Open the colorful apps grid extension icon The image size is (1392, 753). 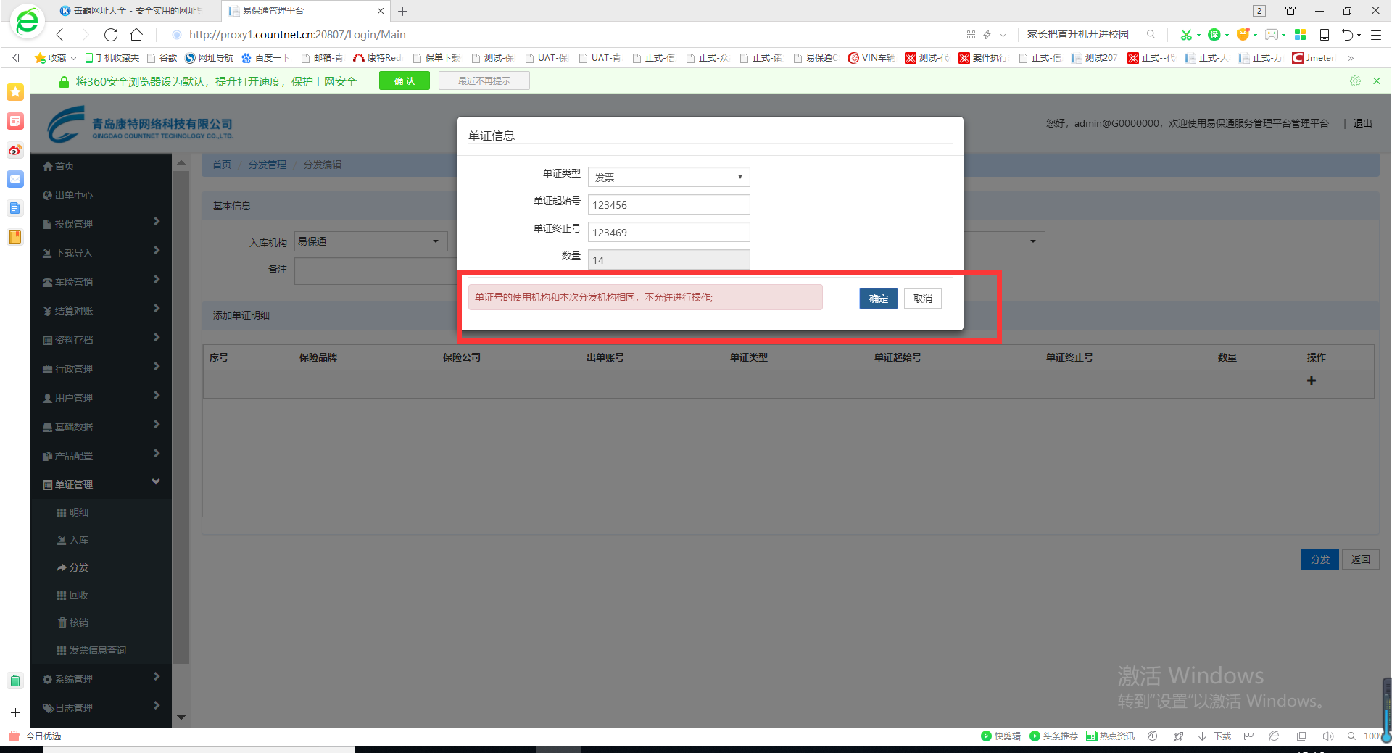(x=1301, y=35)
